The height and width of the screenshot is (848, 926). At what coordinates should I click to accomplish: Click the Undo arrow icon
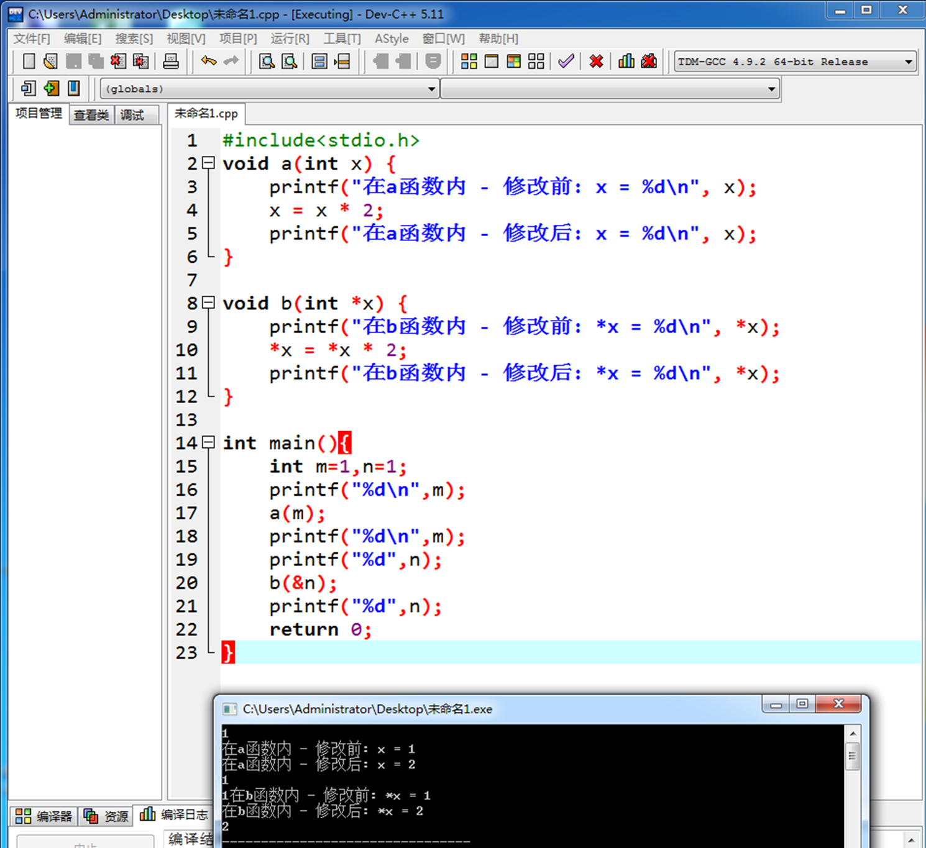click(208, 61)
